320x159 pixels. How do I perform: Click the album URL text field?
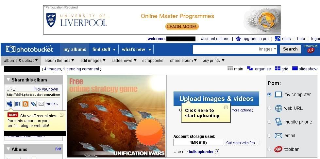pyautogui.click(x=33, y=94)
